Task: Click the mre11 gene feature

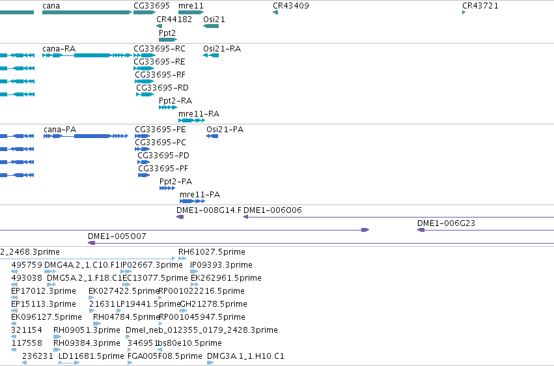Action: [x=191, y=12]
